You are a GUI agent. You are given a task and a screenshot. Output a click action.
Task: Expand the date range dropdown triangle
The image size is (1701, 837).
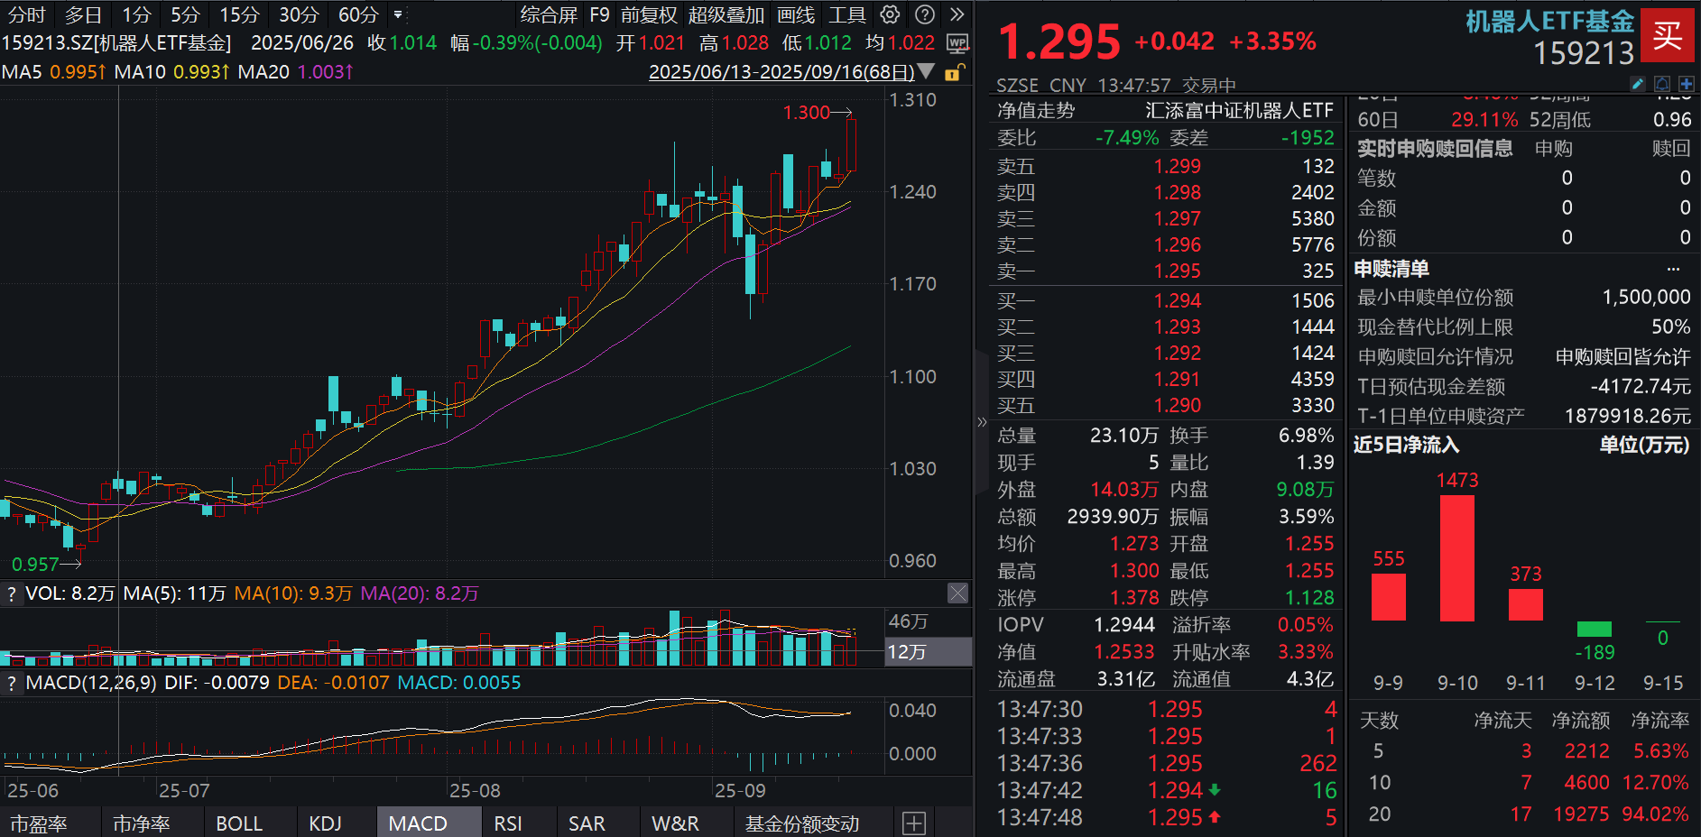(927, 71)
